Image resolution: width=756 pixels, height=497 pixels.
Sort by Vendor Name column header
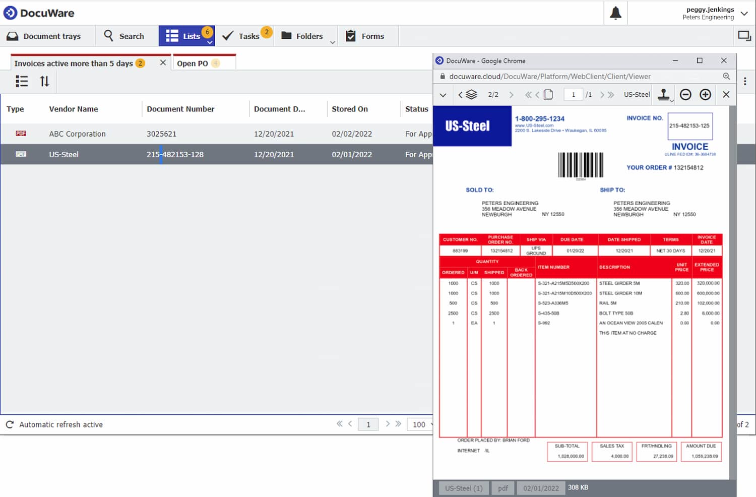pyautogui.click(x=74, y=109)
